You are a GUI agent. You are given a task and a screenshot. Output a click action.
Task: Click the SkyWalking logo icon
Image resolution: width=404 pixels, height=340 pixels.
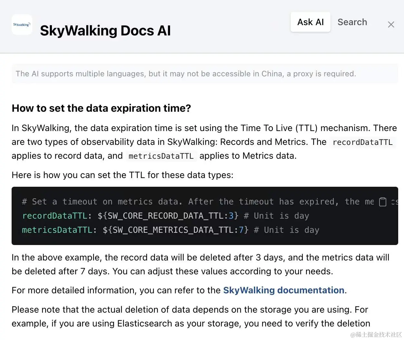coord(22,24)
